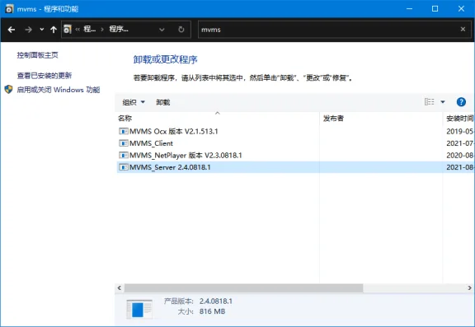Click the icon of MVMS_Client row
This screenshot has width=475, height=327.
124,143
